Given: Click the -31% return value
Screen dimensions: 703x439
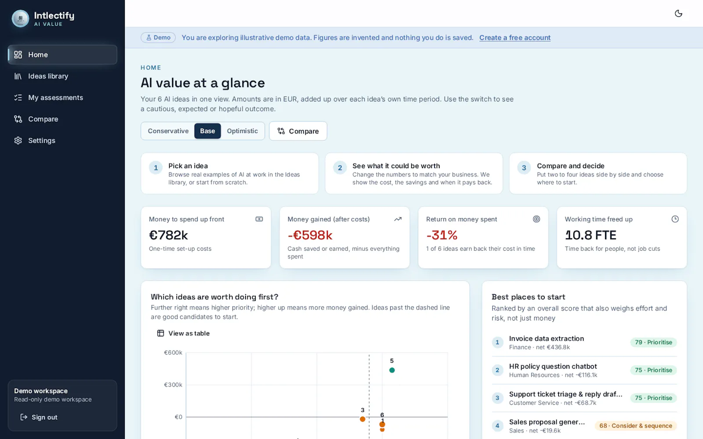Looking at the screenshot, I should pos(442,235).
